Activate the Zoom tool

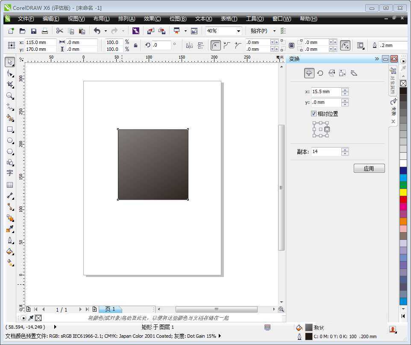10,96
